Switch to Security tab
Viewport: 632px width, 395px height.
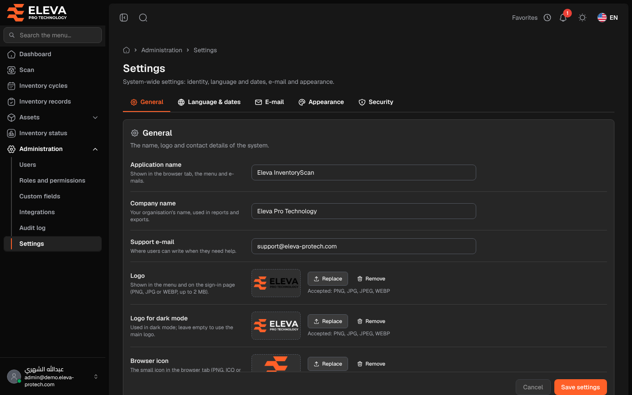(x=376, y=102)
